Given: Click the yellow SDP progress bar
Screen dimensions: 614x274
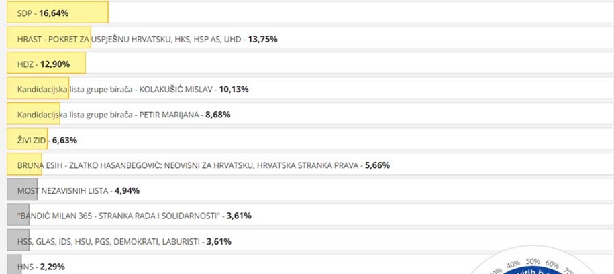Looking at the screenshot, I should pos(58,12).
